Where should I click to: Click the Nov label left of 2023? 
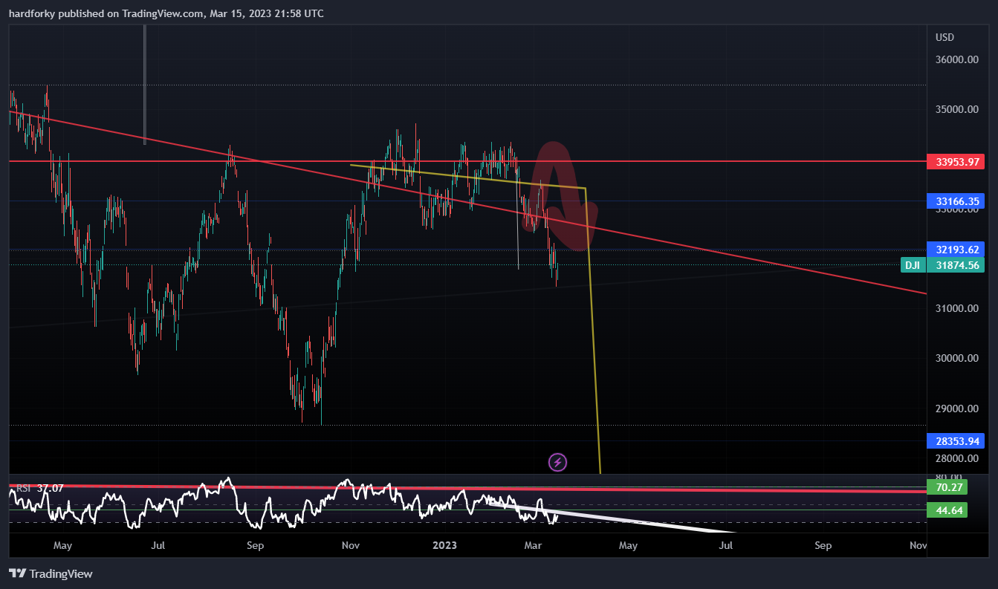click(351, 545)
